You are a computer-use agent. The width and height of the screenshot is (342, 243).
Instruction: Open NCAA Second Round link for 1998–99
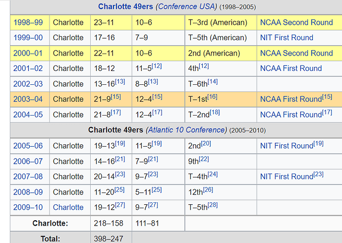pos(296,22)
